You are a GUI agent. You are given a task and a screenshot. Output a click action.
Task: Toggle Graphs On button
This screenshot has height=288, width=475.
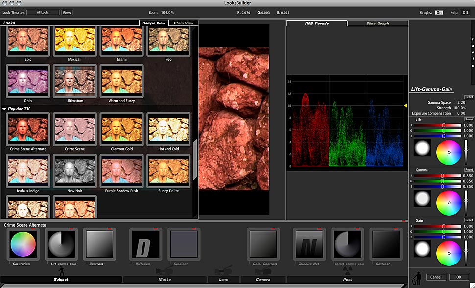pyautogui.click(x=439, y=12)
